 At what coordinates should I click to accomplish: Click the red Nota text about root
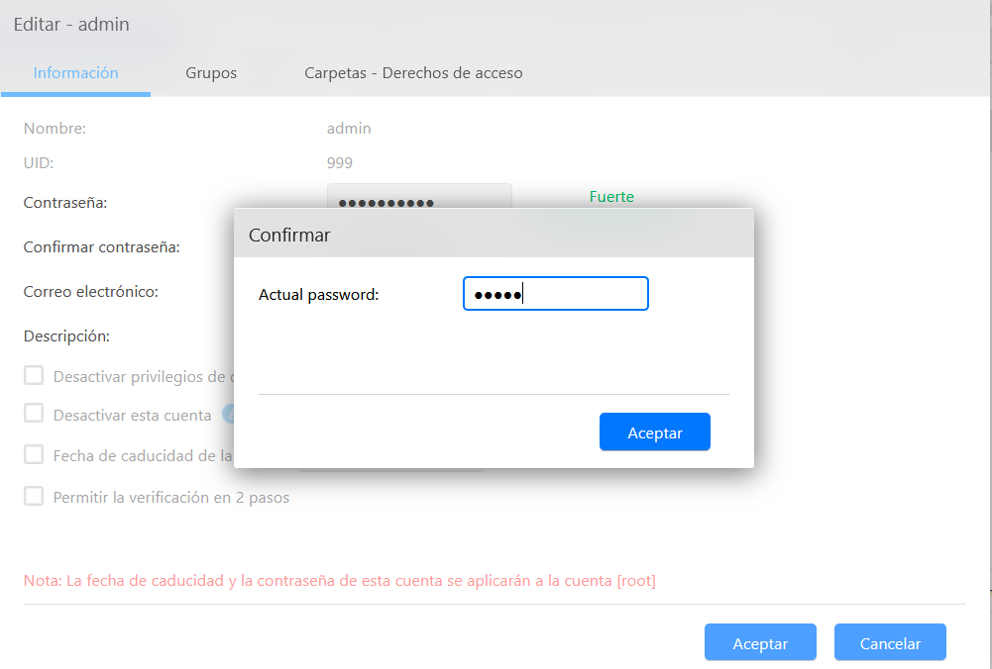coord(339,581)
